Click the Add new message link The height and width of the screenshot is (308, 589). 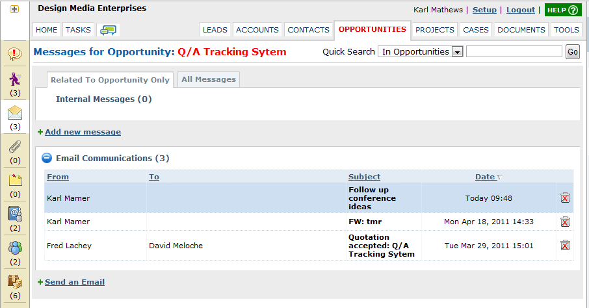tap(83, 132)
